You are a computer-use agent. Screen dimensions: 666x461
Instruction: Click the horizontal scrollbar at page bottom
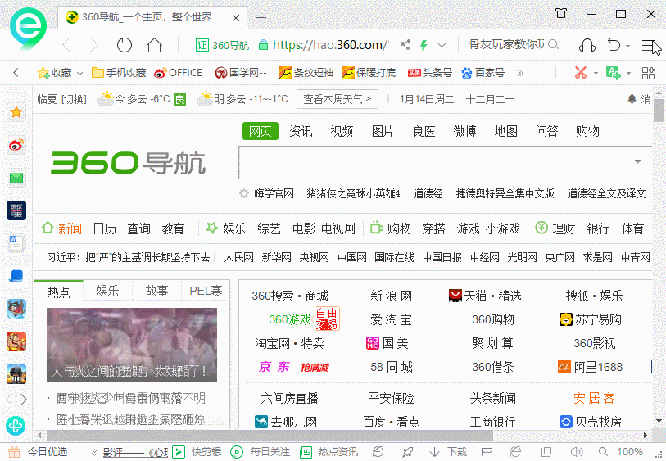pos(270,435)
